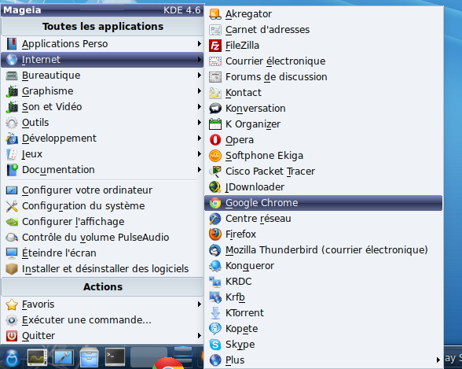The width and height of the screenshot is (462, 369).
Task: Open Installer et désinstaller des logiciels
Action: [x=102, y=269]
